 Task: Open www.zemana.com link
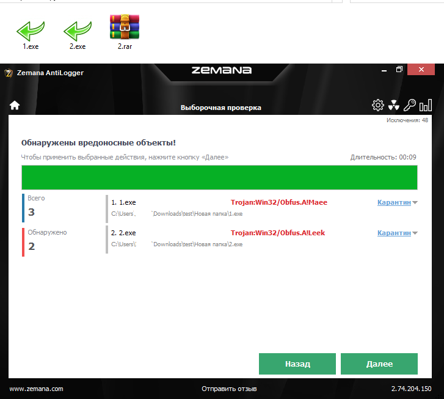[x=36, y=389]
